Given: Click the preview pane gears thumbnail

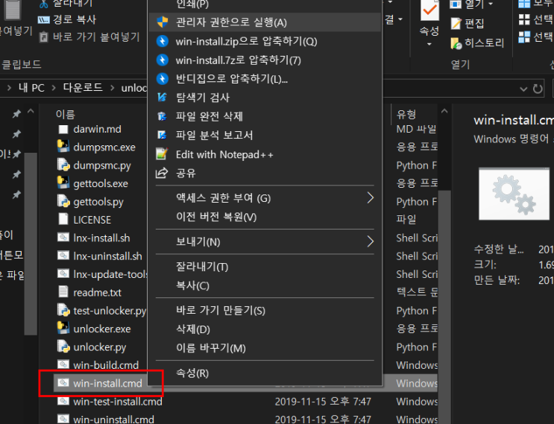Looking at the screenshot, I should [x=514, y=194].
